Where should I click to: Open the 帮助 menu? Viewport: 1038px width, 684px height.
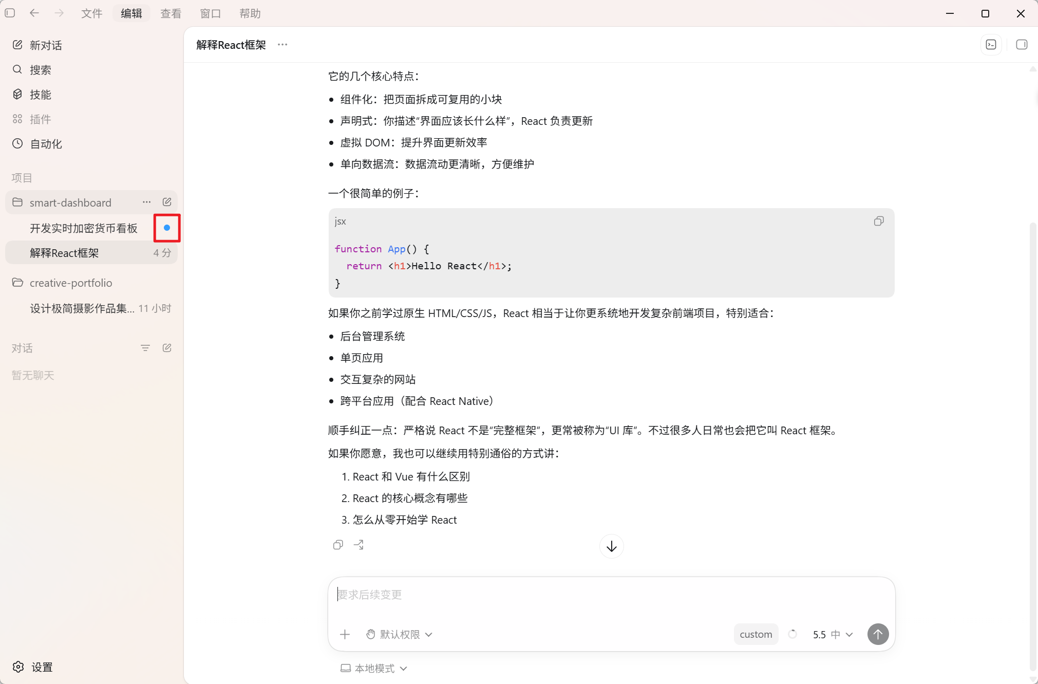tap(250, 13)
